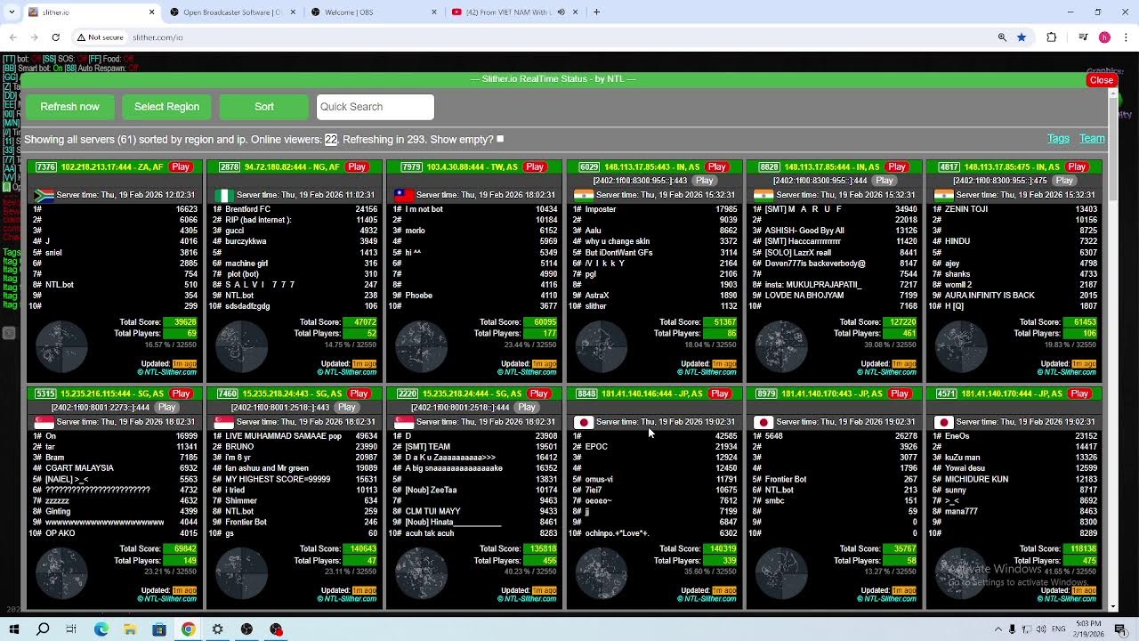Select leaderboard entry Brentford FC
The width and height of the screenshot is (1139, 641).
pyautogui.click(x=247, y=209)
